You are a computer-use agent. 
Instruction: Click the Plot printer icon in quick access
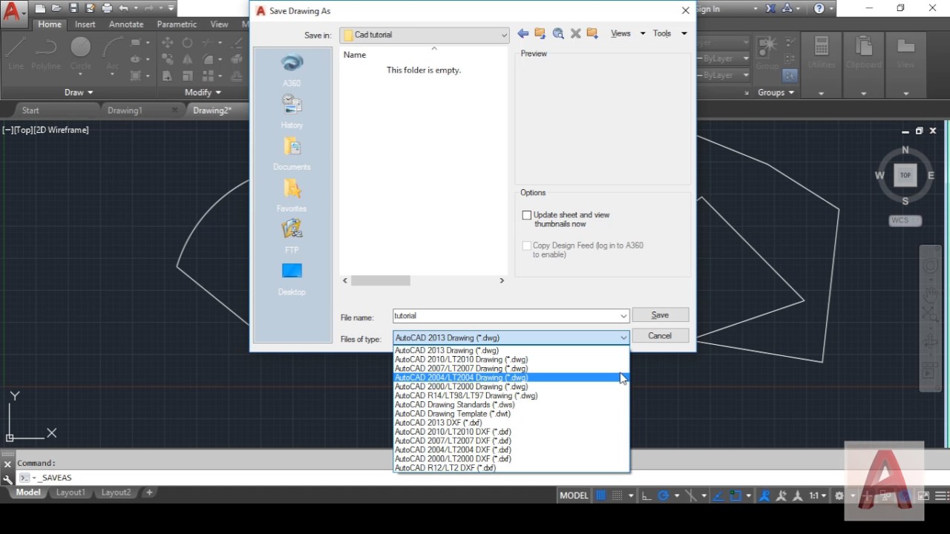tap(107, 8)
